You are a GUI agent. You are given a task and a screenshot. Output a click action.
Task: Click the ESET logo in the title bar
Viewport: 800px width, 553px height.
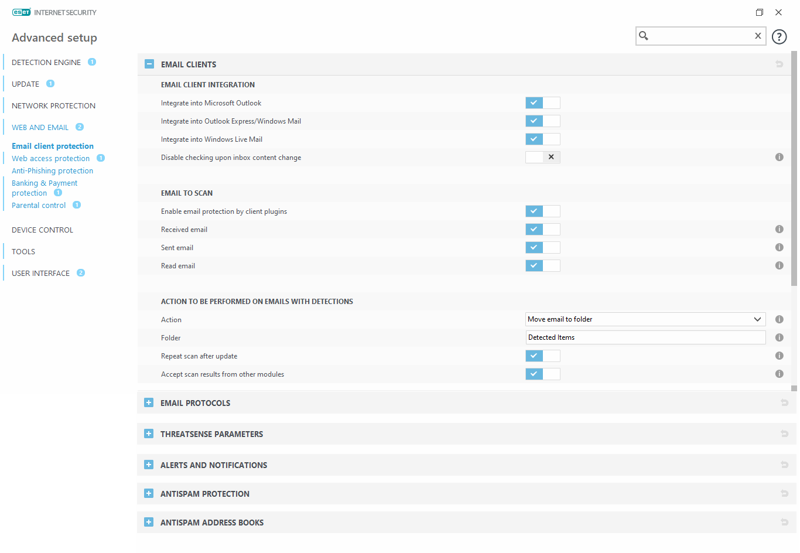click(x=22, y=12)
